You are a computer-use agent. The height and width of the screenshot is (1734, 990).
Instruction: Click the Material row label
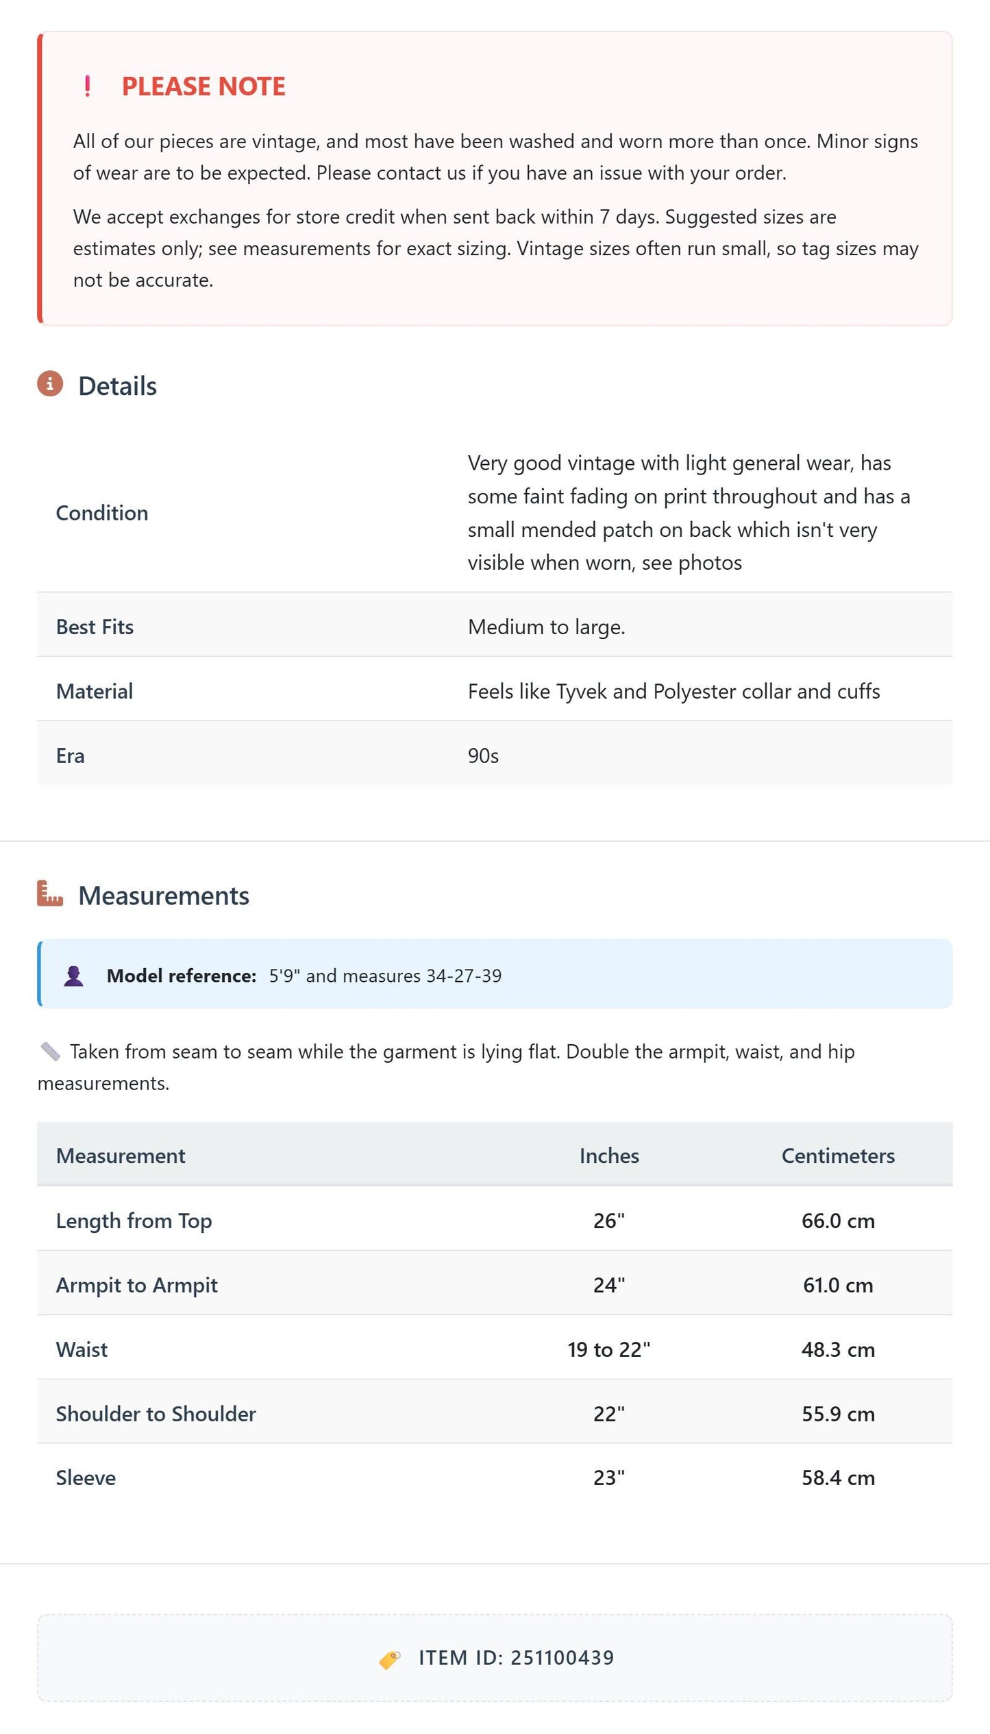95,691
